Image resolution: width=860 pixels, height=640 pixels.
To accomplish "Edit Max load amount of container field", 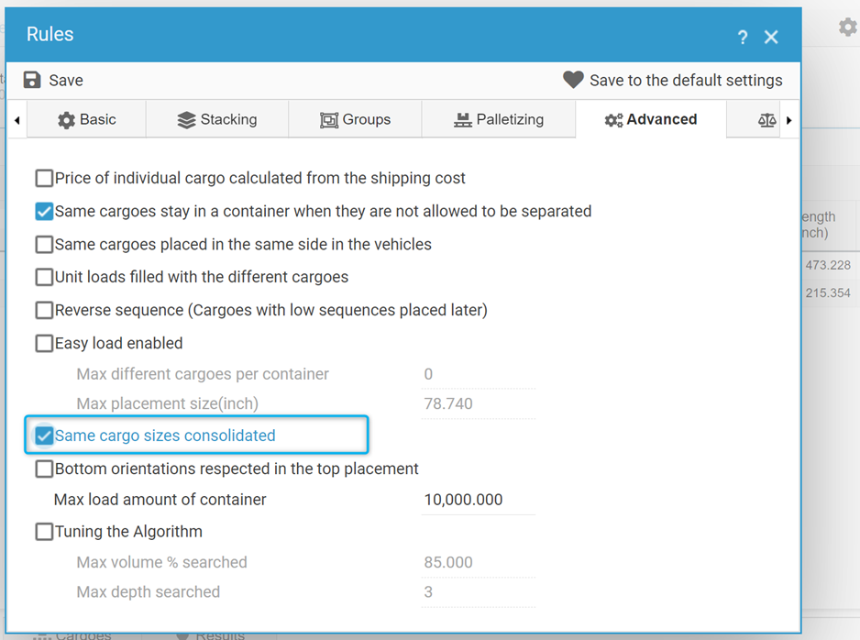I will 479,500.
